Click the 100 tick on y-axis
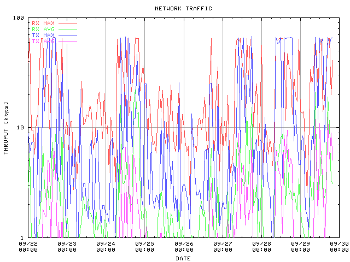The image size is (350, 262). 20,18
